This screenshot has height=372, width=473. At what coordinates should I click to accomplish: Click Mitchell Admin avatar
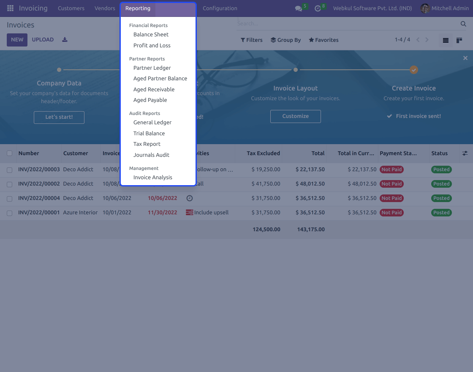(425, 8)
